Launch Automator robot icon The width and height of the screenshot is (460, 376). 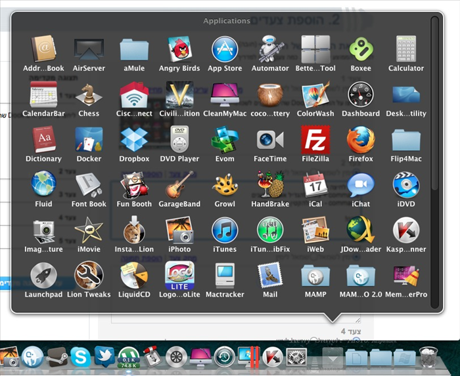pyautogui.click(x=270, y=49)
